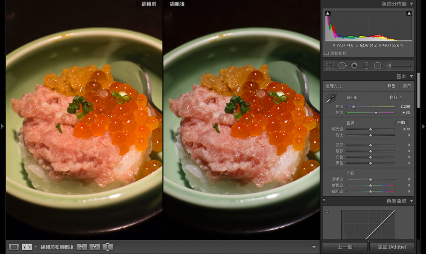Select the Red Eye Correction tool
The width and height of the screenshot is (426, 254).
354,66
